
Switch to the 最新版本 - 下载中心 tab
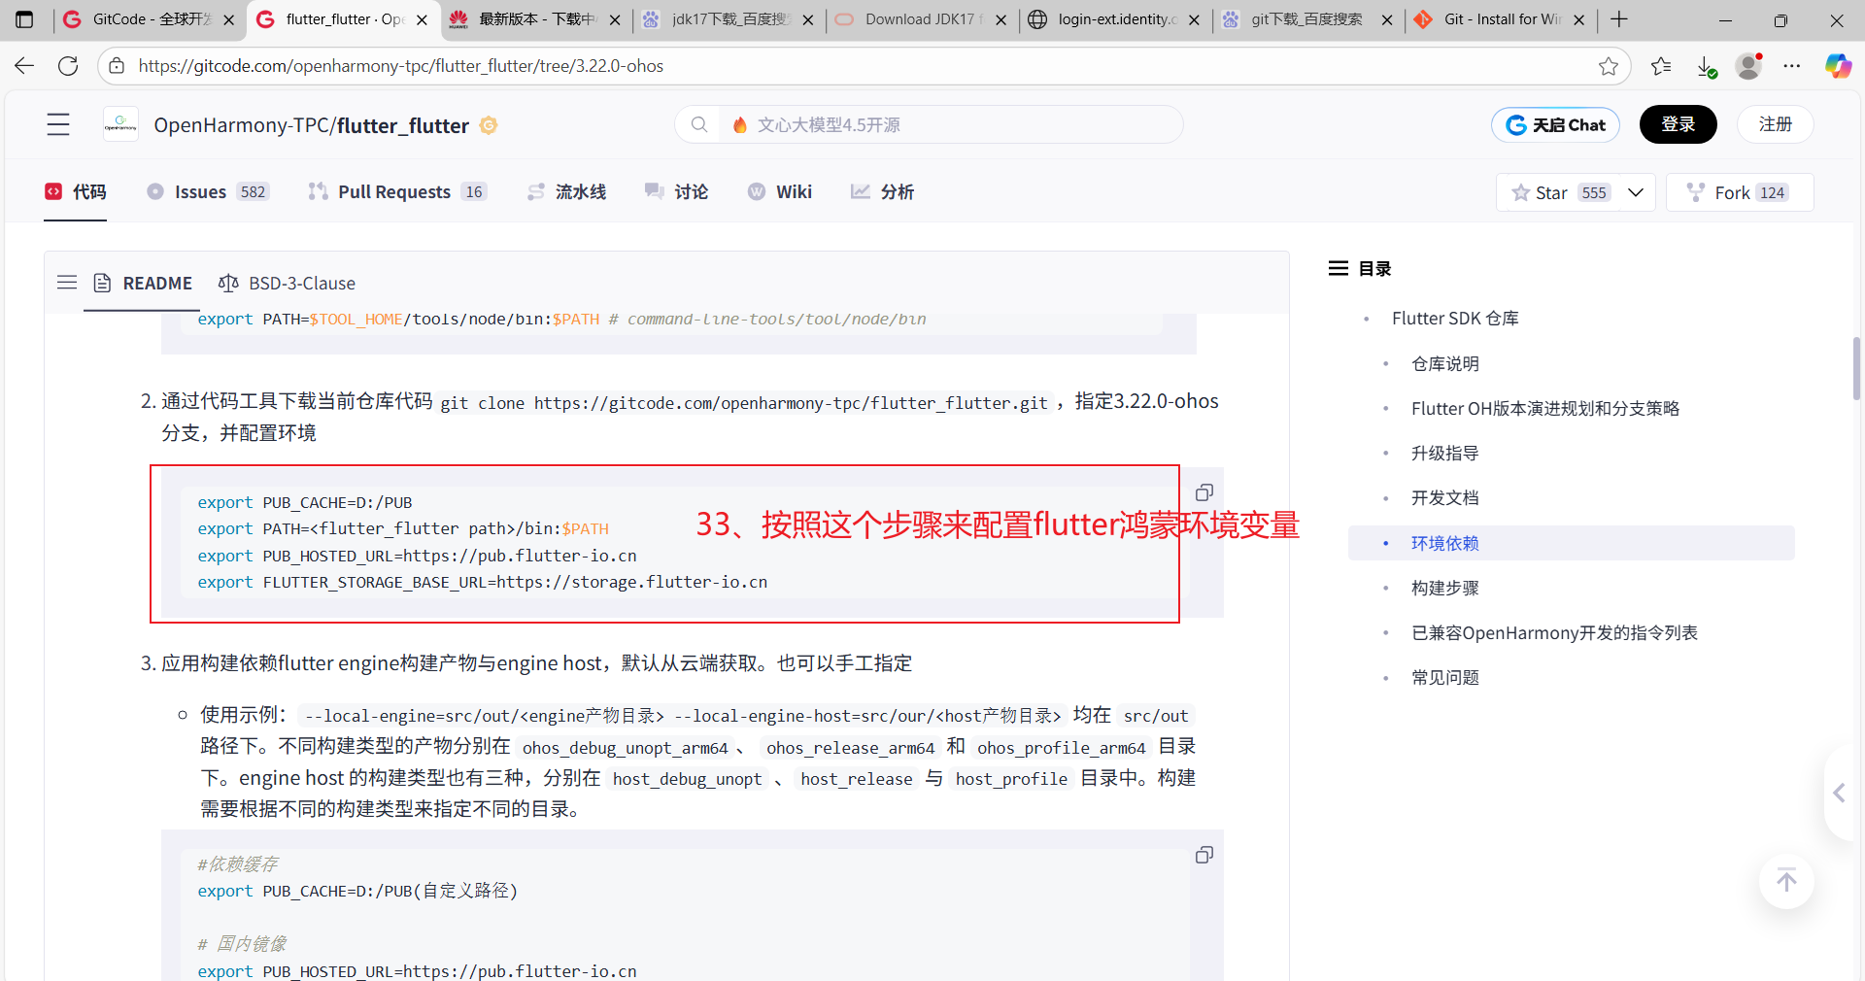(x=535, y=19)
